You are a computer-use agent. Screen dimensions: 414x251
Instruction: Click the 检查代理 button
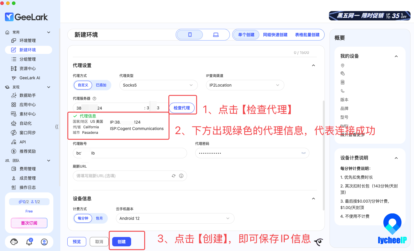point(182,108)
